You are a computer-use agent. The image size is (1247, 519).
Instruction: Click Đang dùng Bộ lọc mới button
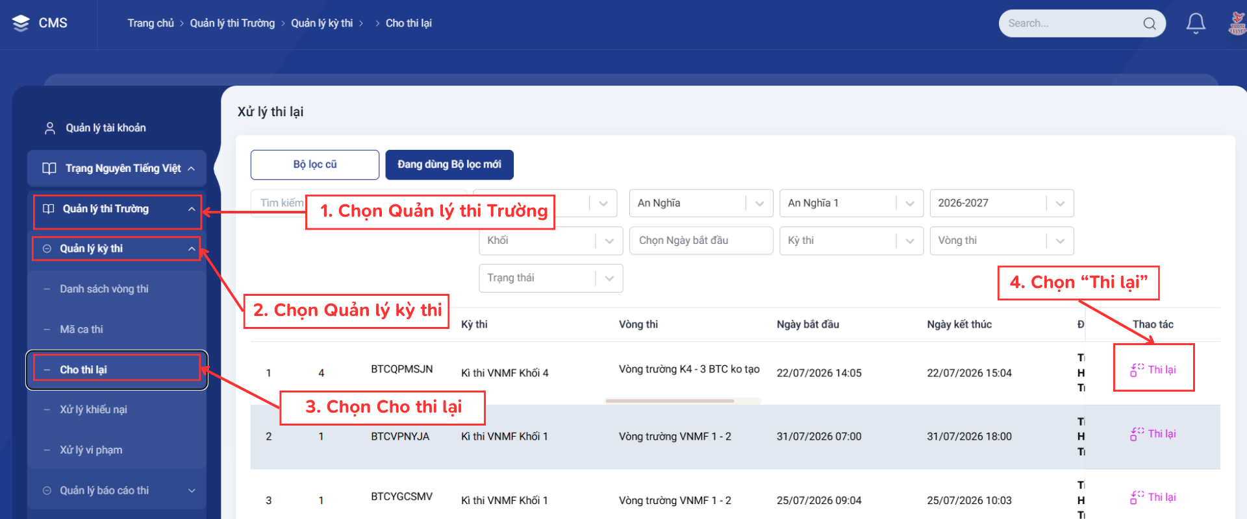(449, 165)
